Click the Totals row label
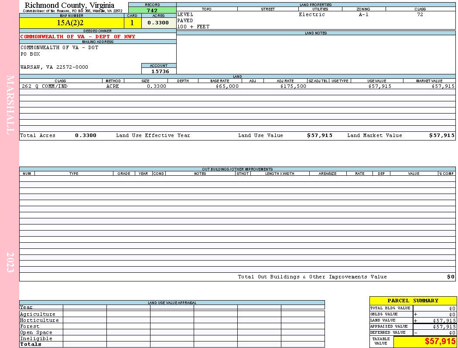Viewport: 458px width, 348px height. [x=31, y=344]
